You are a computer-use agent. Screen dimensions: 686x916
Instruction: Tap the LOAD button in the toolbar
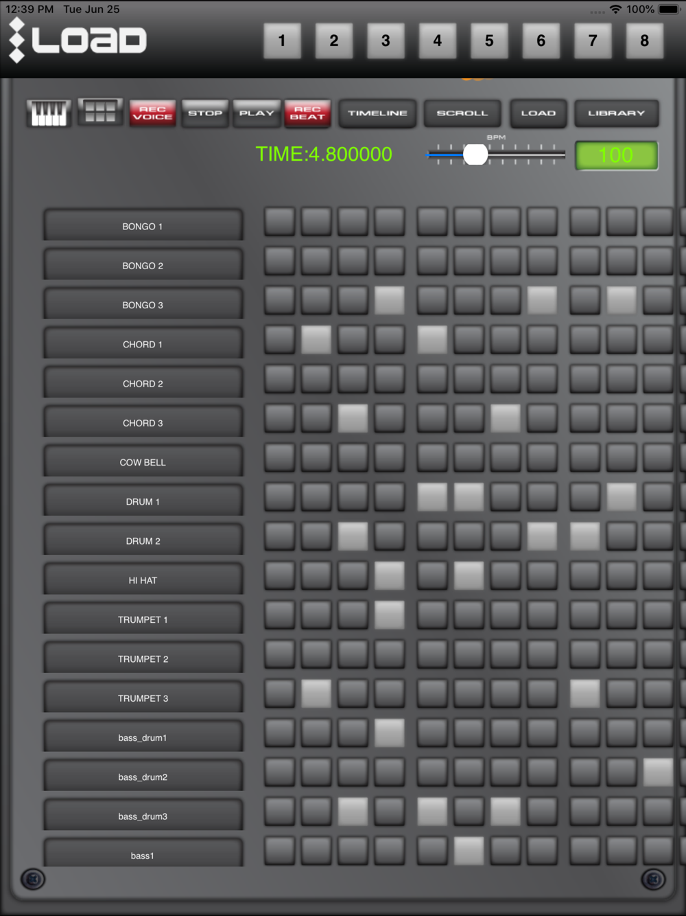coord(539,113)
